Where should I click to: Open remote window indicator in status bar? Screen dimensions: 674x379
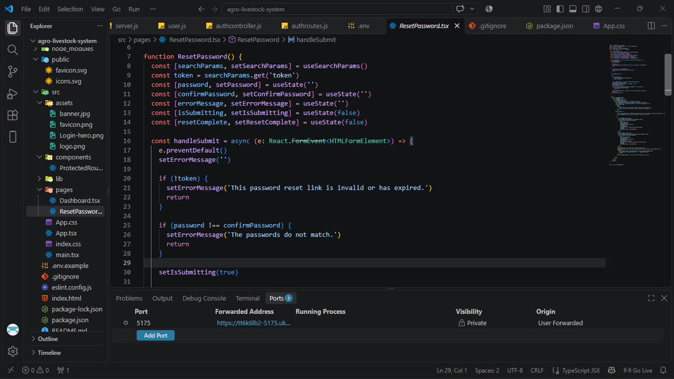pos(10,371)
